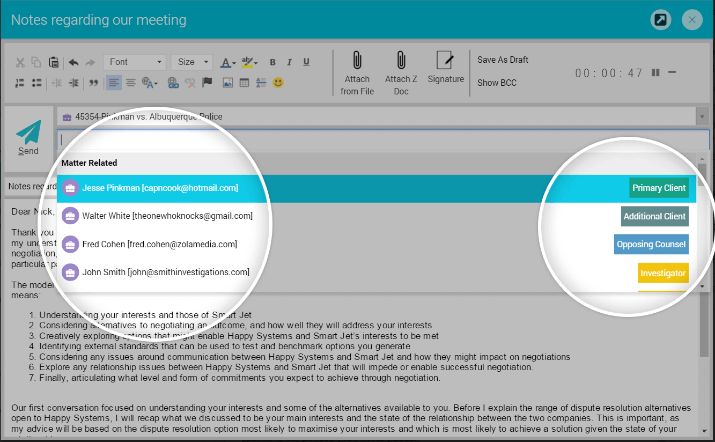Open the text color picker

[x=226, y=62]
